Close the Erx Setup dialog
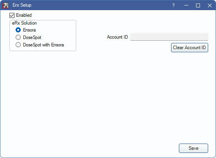 coord(210,5)
